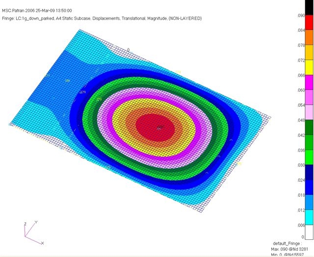314x257 pixels.
Task: Click the .090 legend scale value
Action: tap(301, 15)
